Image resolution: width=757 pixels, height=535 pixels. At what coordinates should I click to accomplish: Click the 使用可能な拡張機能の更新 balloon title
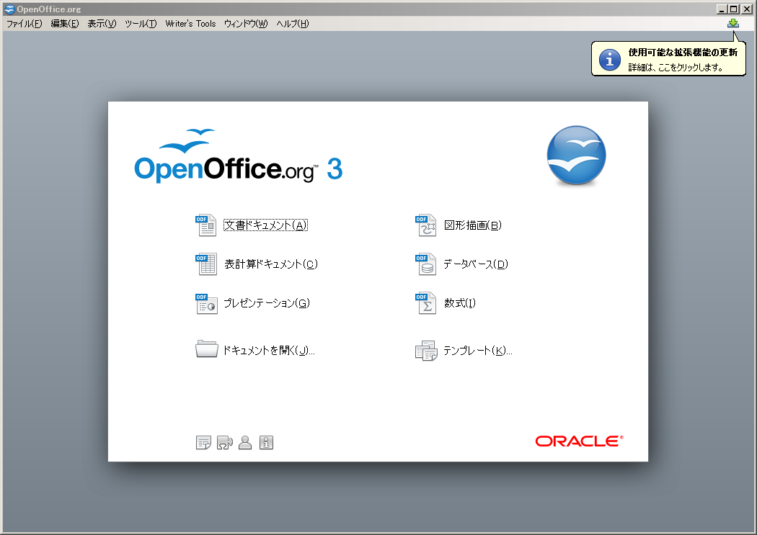pos(683,53)
